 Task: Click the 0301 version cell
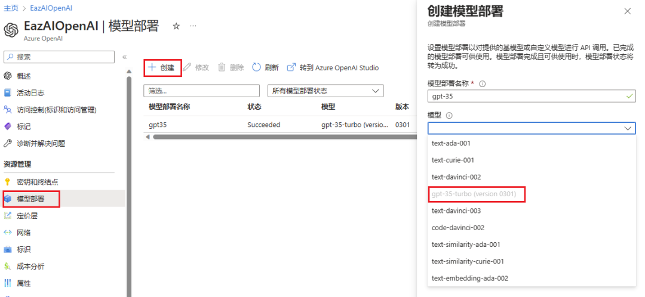pos(403,125)
